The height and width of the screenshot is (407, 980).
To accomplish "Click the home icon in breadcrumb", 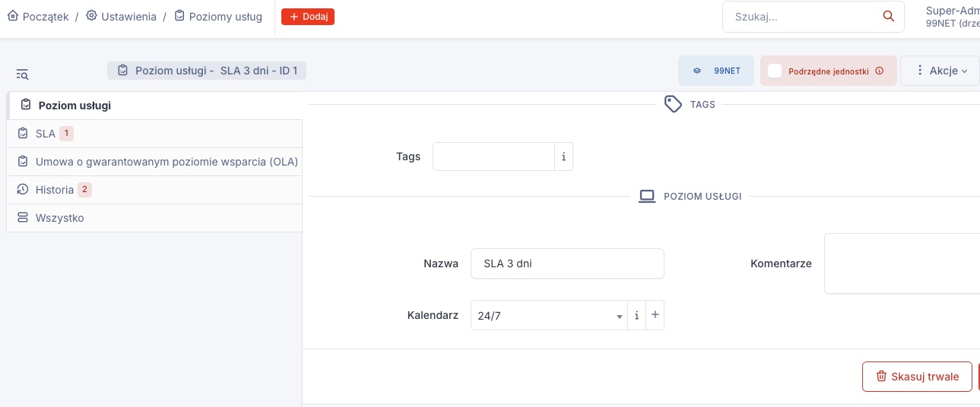I will coord(12,16).
